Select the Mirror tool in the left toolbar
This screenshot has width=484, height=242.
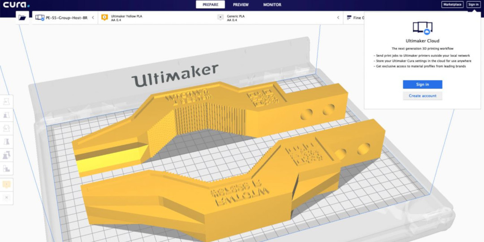pos(6,141)
